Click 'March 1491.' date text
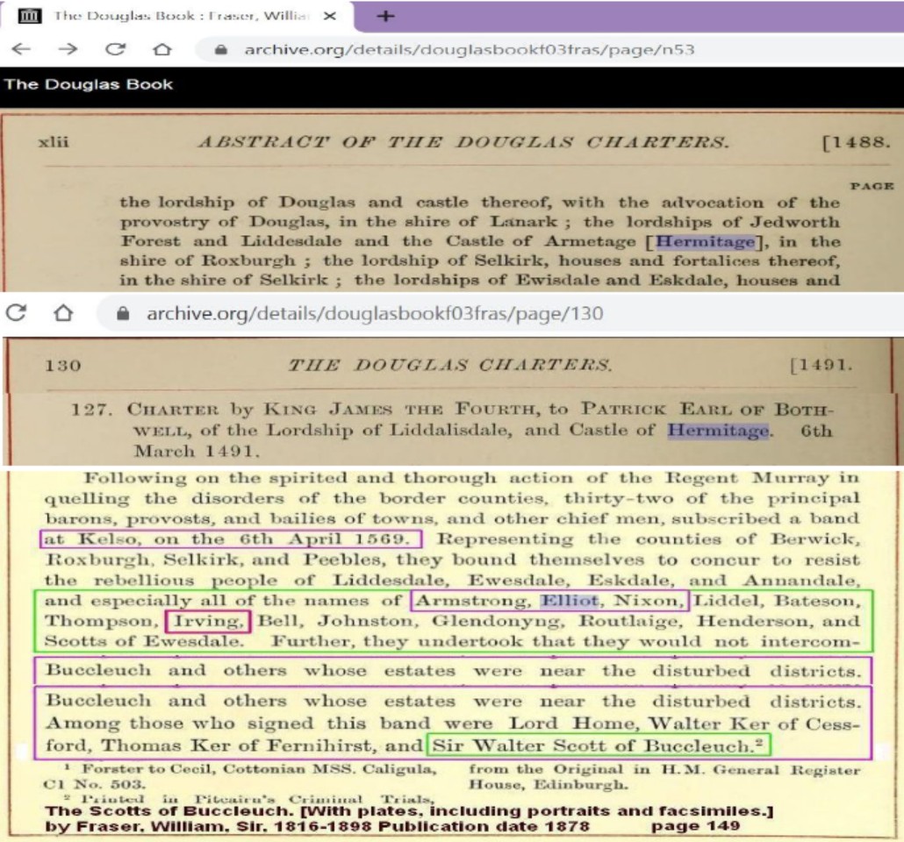The image size is (904, 842). (197, 451)
